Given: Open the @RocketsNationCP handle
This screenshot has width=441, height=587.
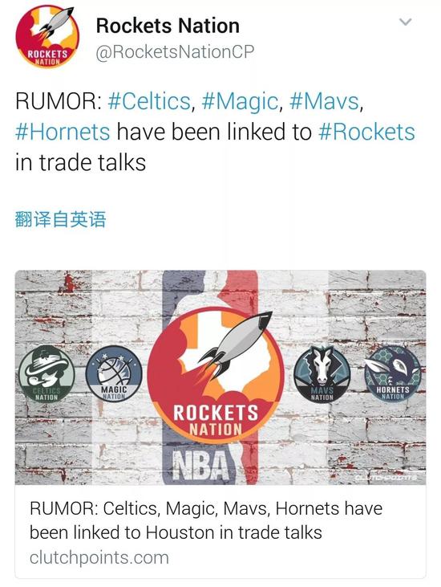Looking at the screenshot, I should (175, 51).
